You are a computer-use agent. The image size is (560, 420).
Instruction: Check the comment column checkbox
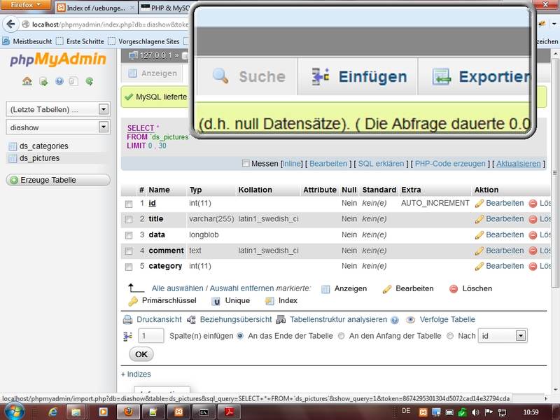(129, 251)
